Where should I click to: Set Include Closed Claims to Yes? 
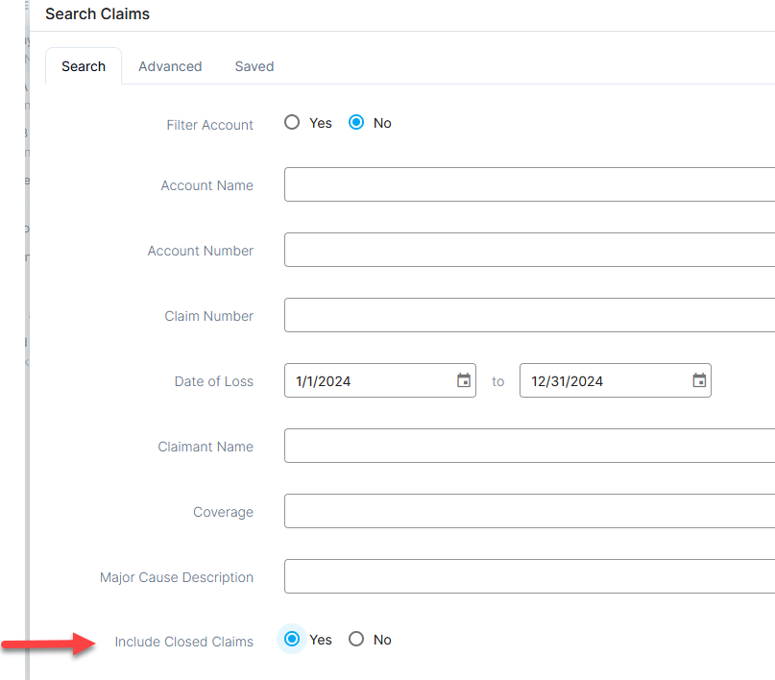point(292,640)
